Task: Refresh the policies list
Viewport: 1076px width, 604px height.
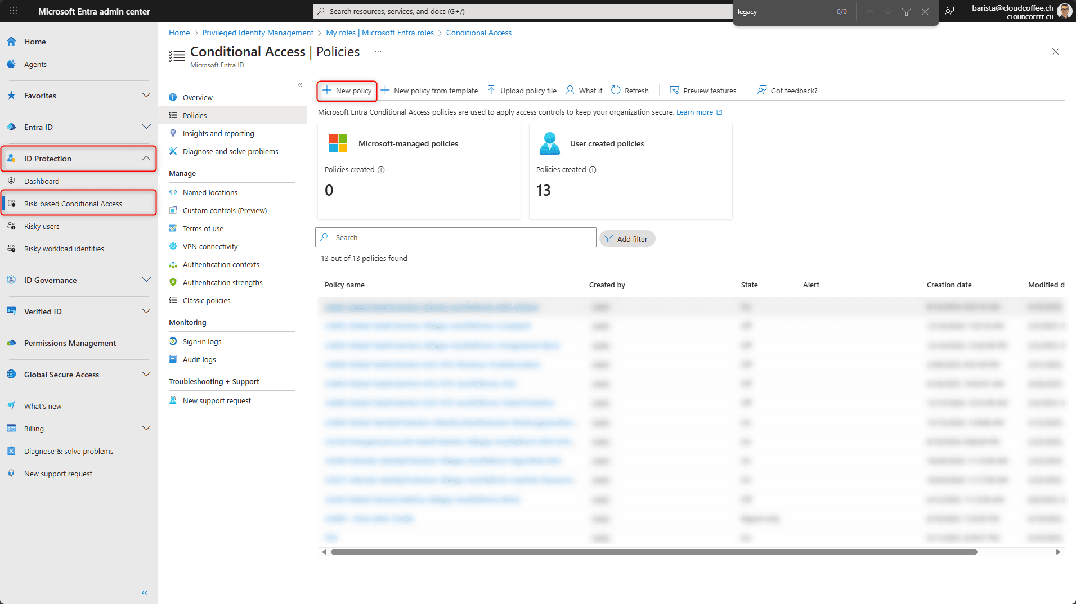Action: tap(630, 91)
